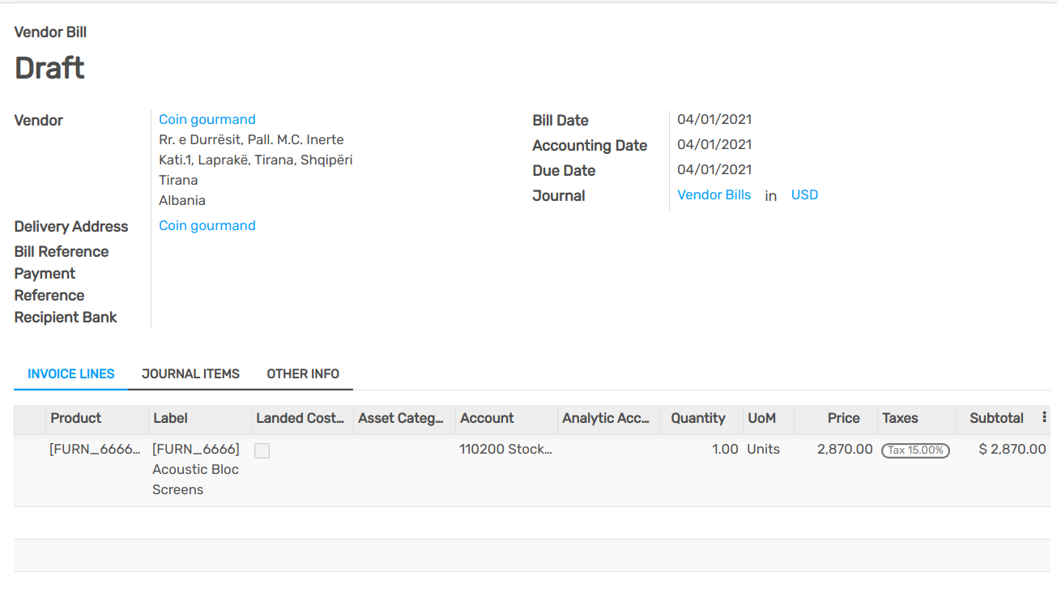Edit the Bill Date field
The width and height of the screenshot is (1057, 593).
point(716,118)
